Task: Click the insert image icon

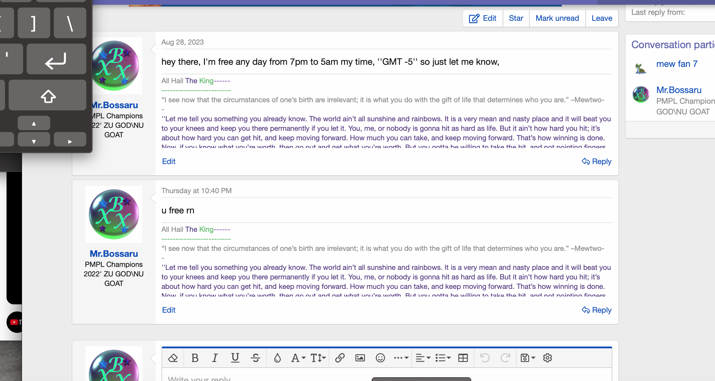Action: click(x=360, y=358)
